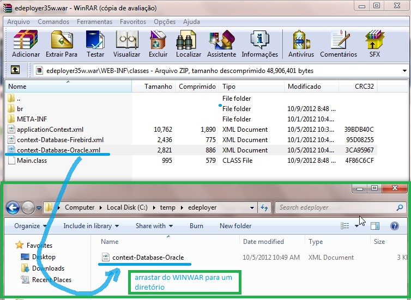Sort Explorer files by Type column
Screen dimensions: 411x300
337,241
